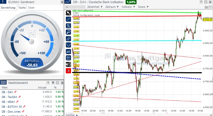The width and height of the screenshot is (213, 116).
Task: Click the BUY SELL marker tool
Action: (x=68, y=58)
